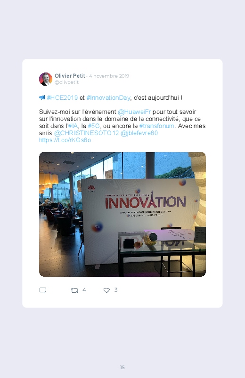Click the reply speech bubble icon
This screenshot has width=245, height=378.
tap(43, 290)
